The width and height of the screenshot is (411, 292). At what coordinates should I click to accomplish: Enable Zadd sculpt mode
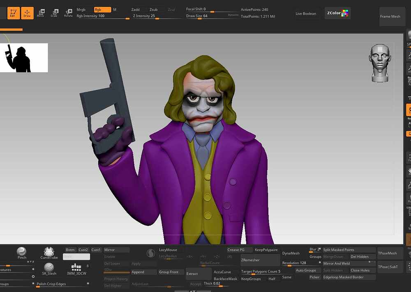[x=136, y=10]
